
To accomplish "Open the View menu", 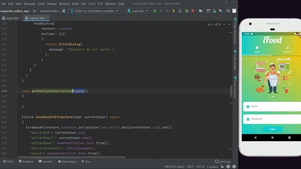I will pyautogui.click(x=18, y=4).
